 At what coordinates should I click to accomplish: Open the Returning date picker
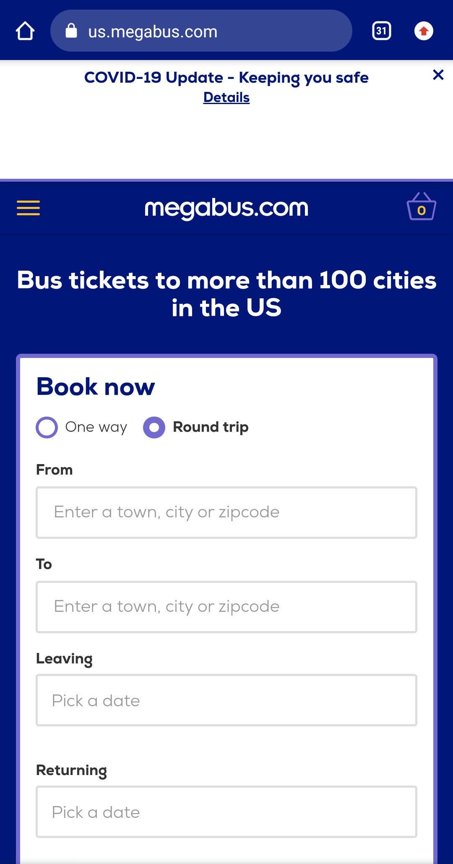(x=226, y=812)
